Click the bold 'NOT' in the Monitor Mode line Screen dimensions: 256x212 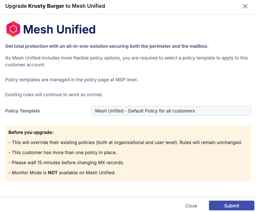point(53,173)
